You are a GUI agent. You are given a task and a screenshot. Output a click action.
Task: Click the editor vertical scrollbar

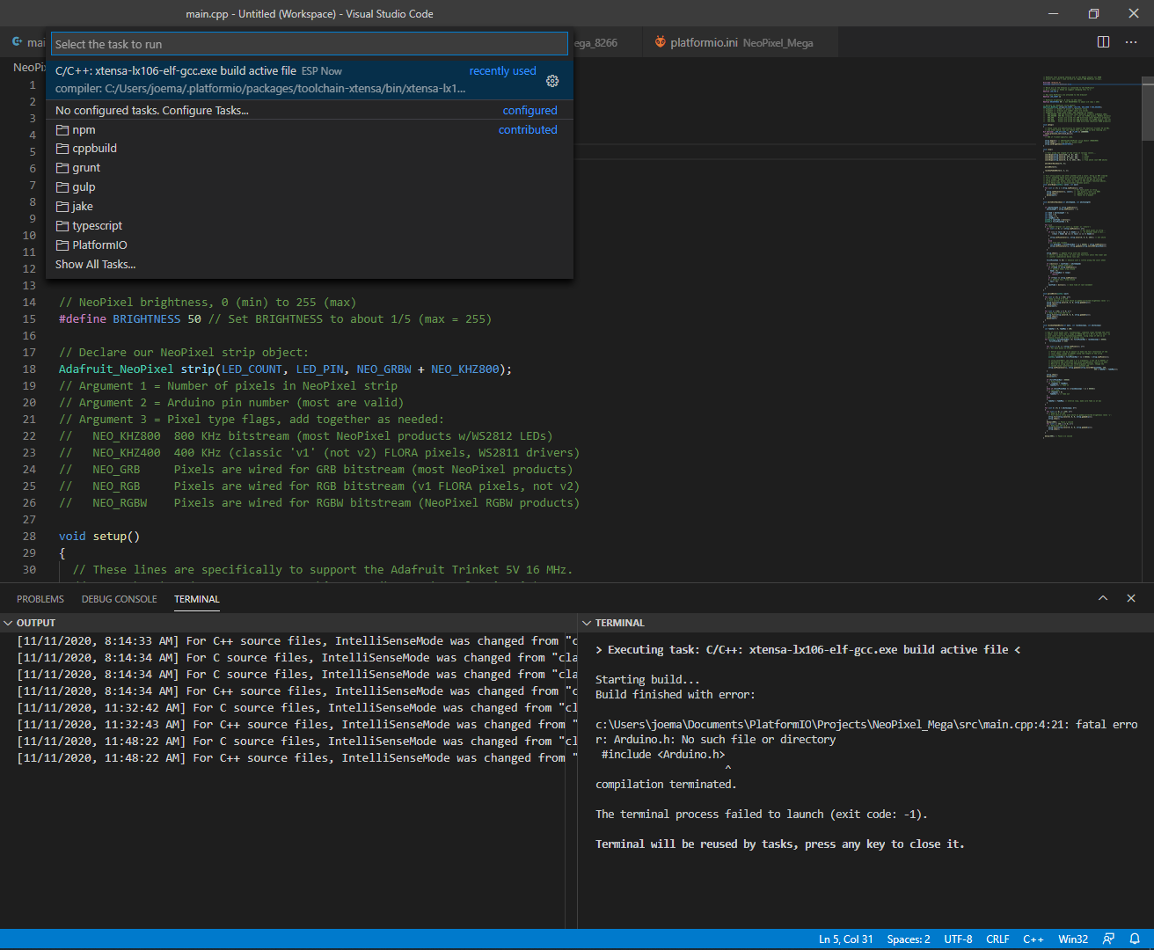pos(1147,107)
